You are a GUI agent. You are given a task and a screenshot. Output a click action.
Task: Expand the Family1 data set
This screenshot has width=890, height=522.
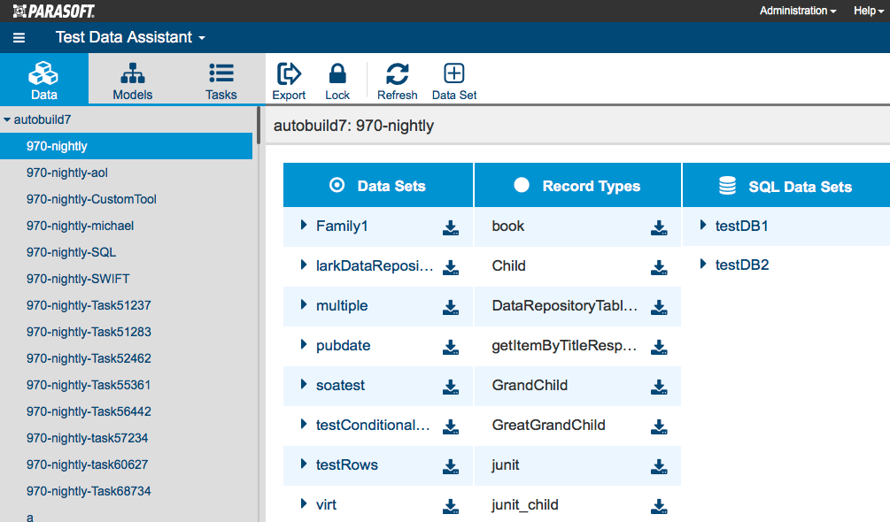pyautogui.click(x=304, y=225)
